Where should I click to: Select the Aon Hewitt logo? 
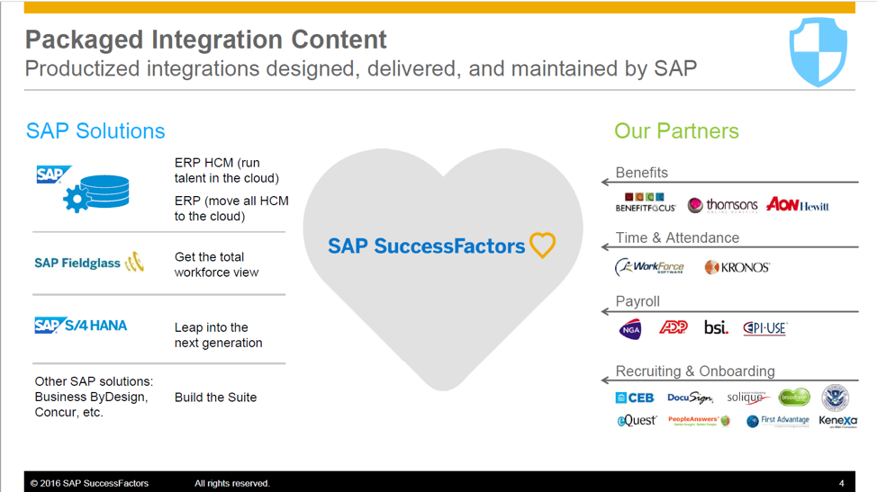[798, 204]
